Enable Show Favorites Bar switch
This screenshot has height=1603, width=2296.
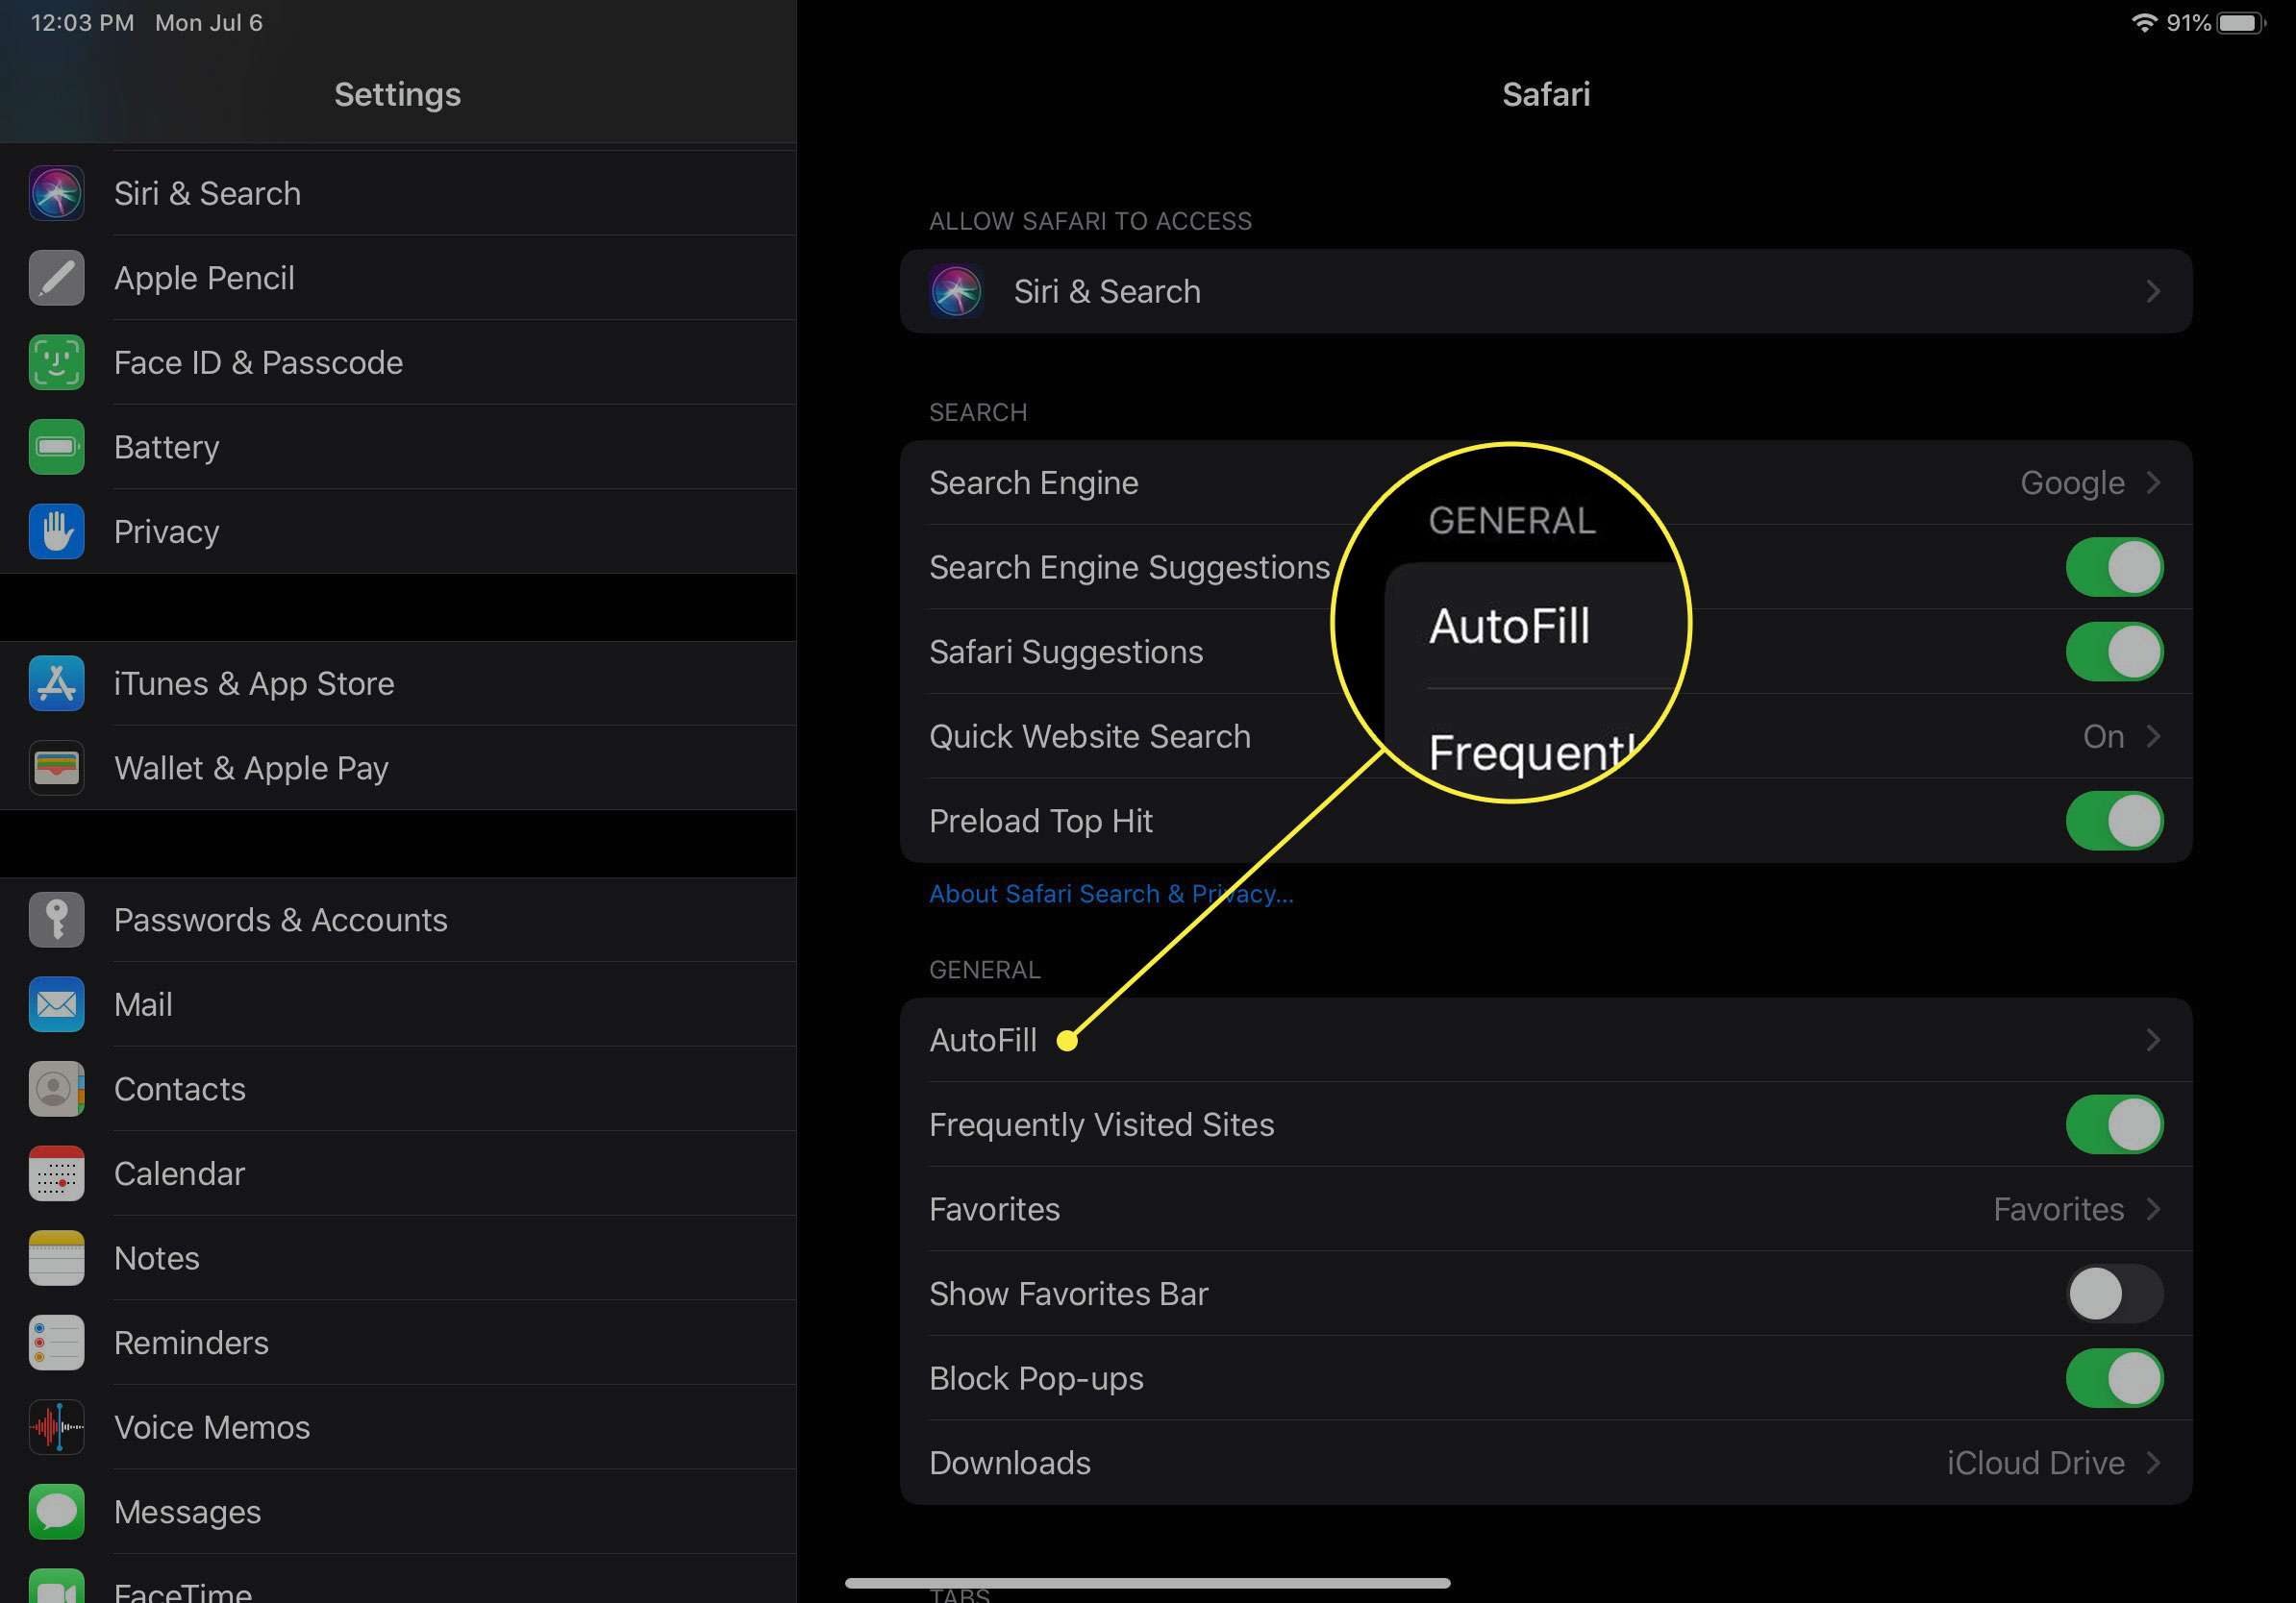2114,1294
